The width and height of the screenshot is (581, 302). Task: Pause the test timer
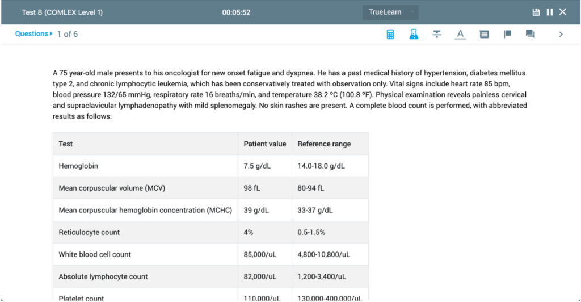549,12
